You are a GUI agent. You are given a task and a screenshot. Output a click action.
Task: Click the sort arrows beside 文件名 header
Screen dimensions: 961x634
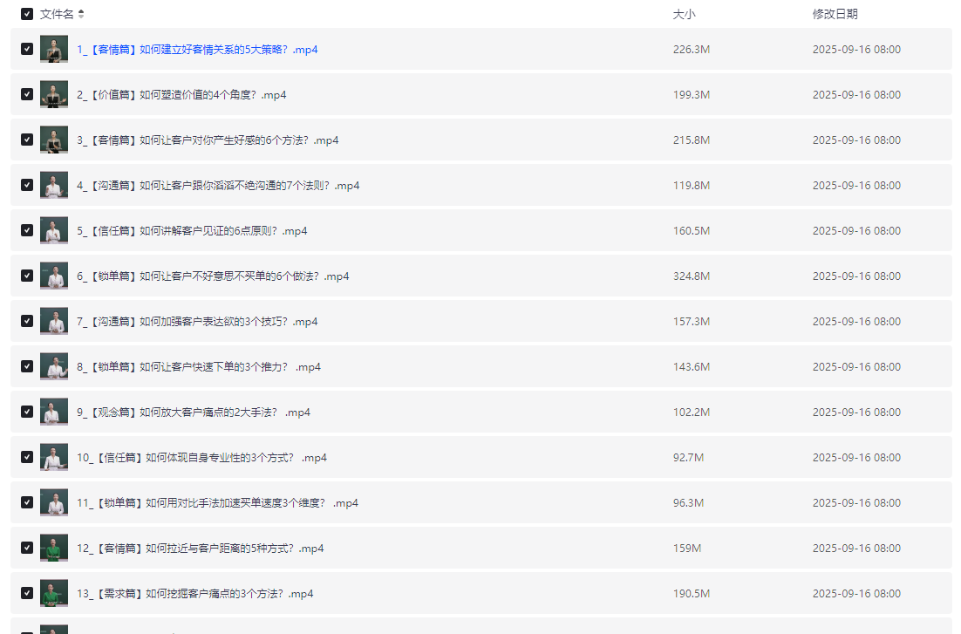(81, 14)
